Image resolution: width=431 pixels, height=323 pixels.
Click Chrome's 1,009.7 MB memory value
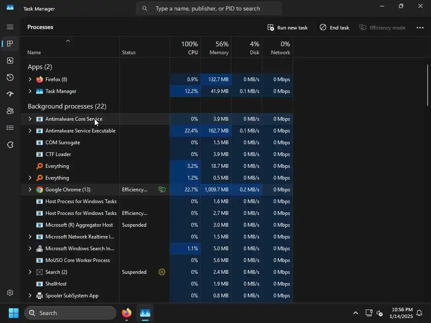[x=216, y=190]
